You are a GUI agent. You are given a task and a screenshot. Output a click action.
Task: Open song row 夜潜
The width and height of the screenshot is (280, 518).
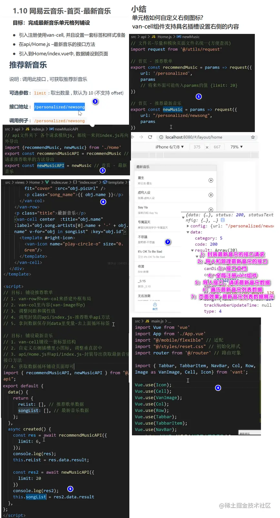point(158,269)
